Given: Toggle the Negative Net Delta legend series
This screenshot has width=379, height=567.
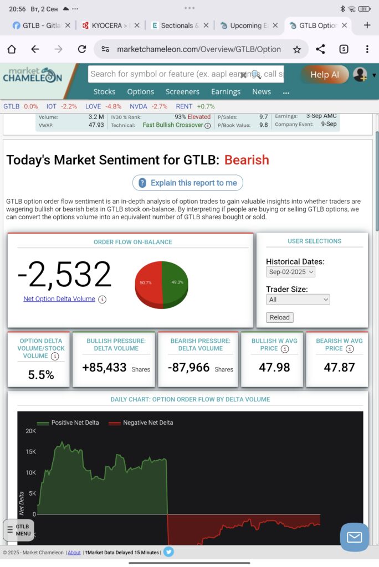Looking at the screenshot, I should click(x=141, y=422).
